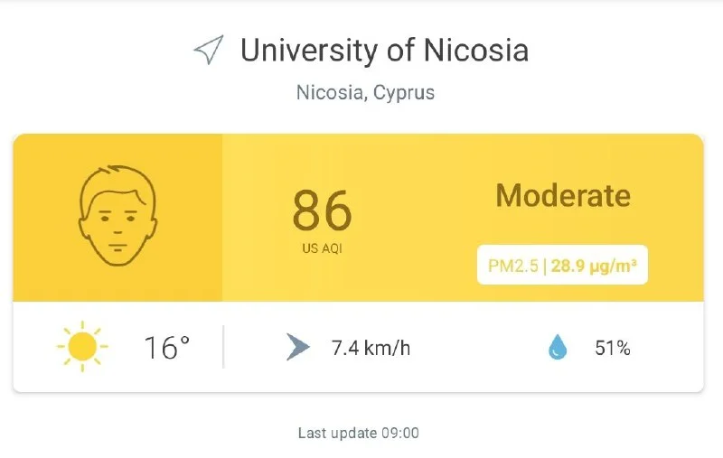Viewport: 723px width, 458px height.
Task: Click the Last update 09:00 text
Action: pos(359,434)
